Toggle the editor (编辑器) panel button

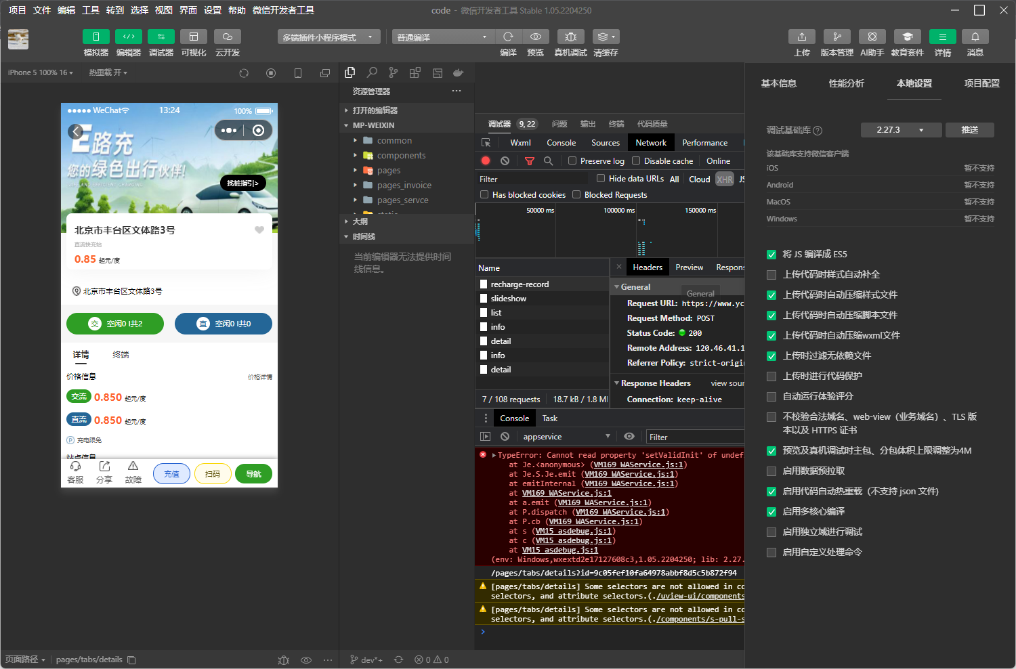(129, 37)
